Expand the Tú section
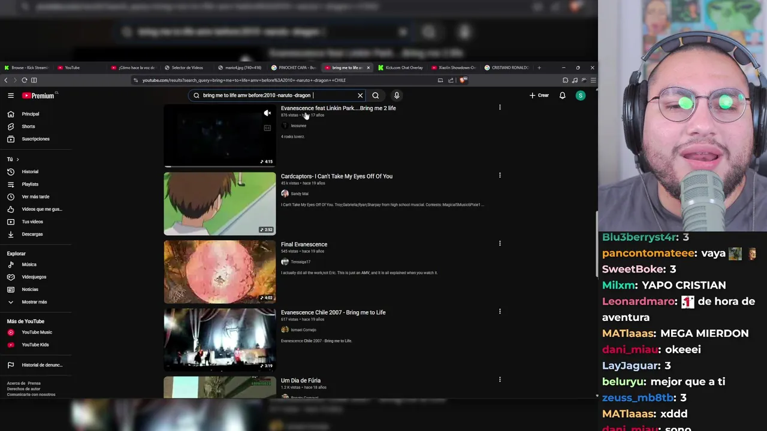Screen dimensions: 767x431 [13, 159]
